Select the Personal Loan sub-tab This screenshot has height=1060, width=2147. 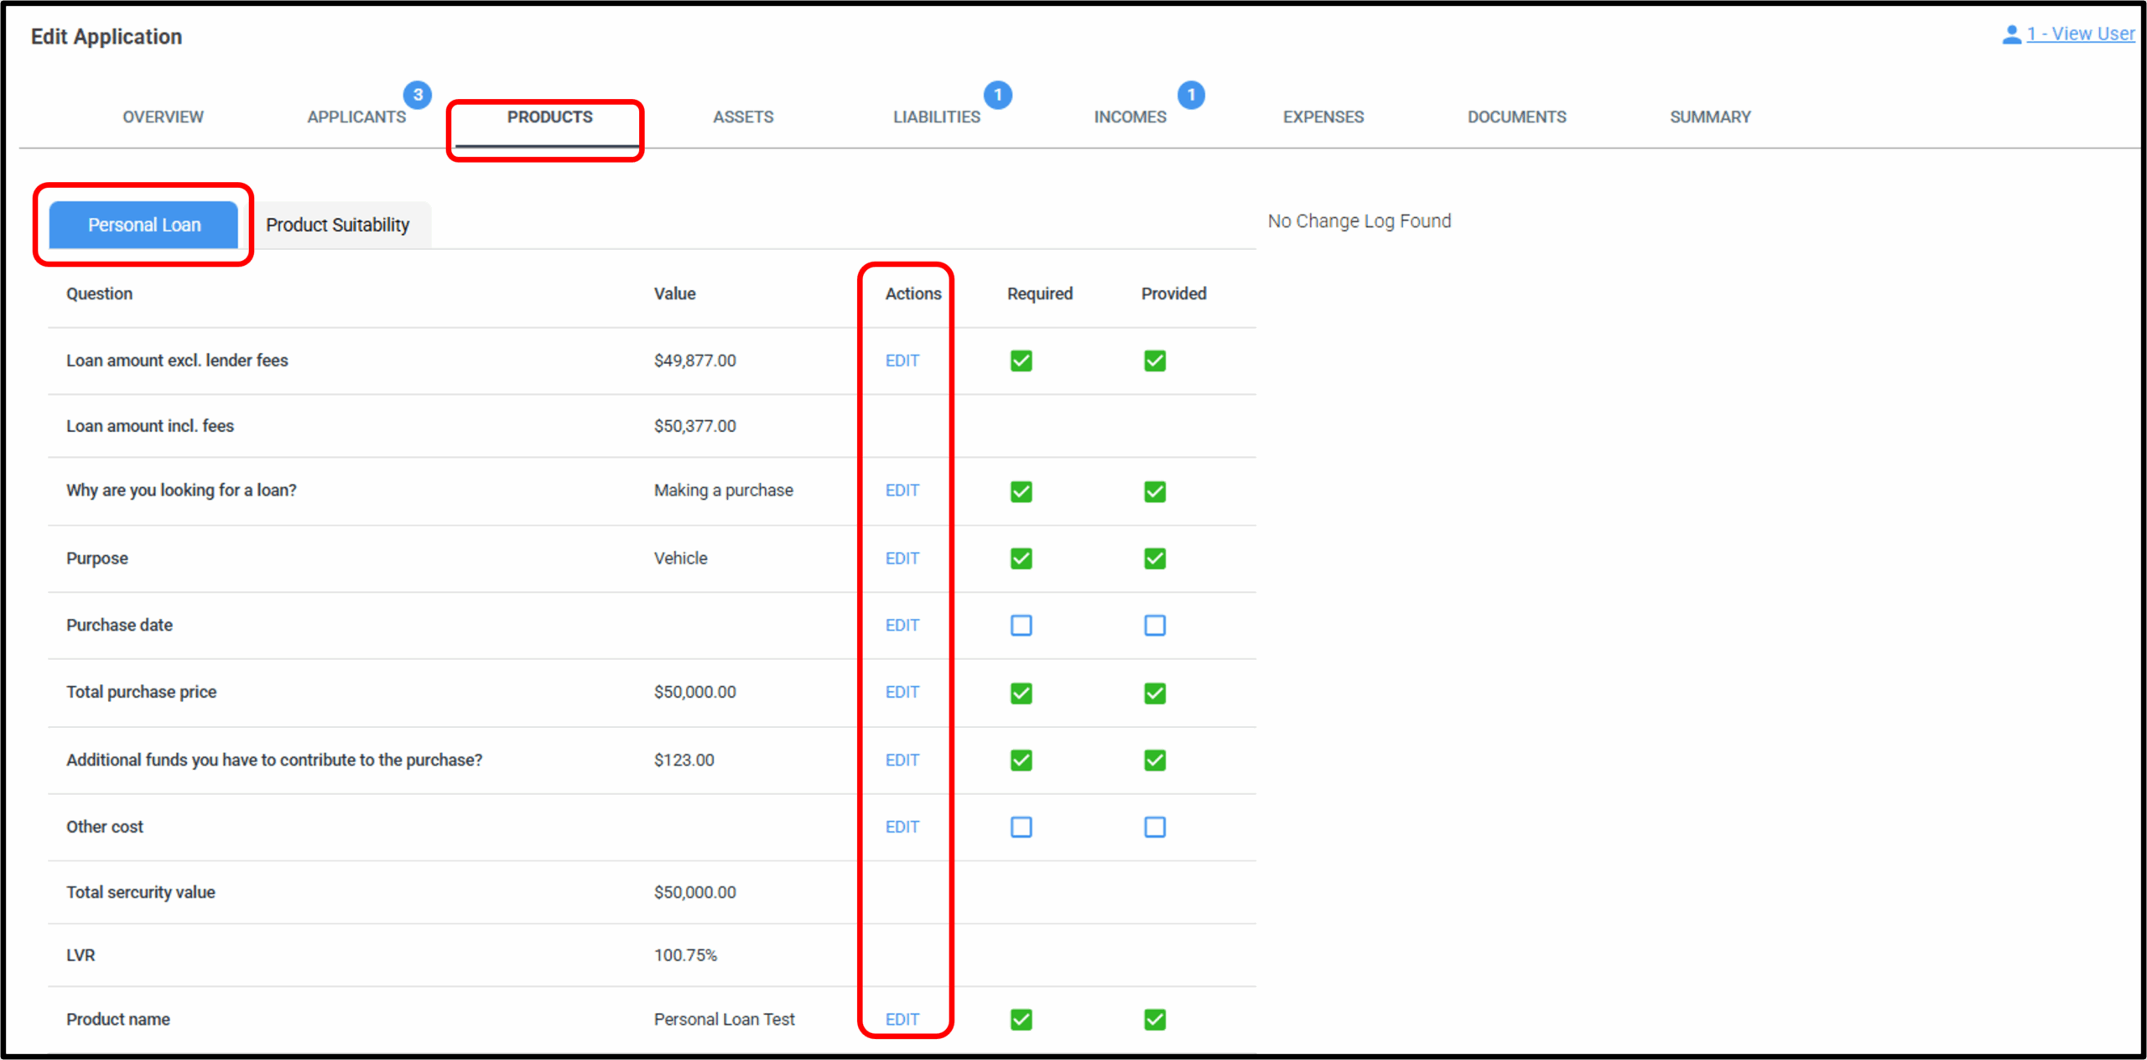[x=144, y=225]
